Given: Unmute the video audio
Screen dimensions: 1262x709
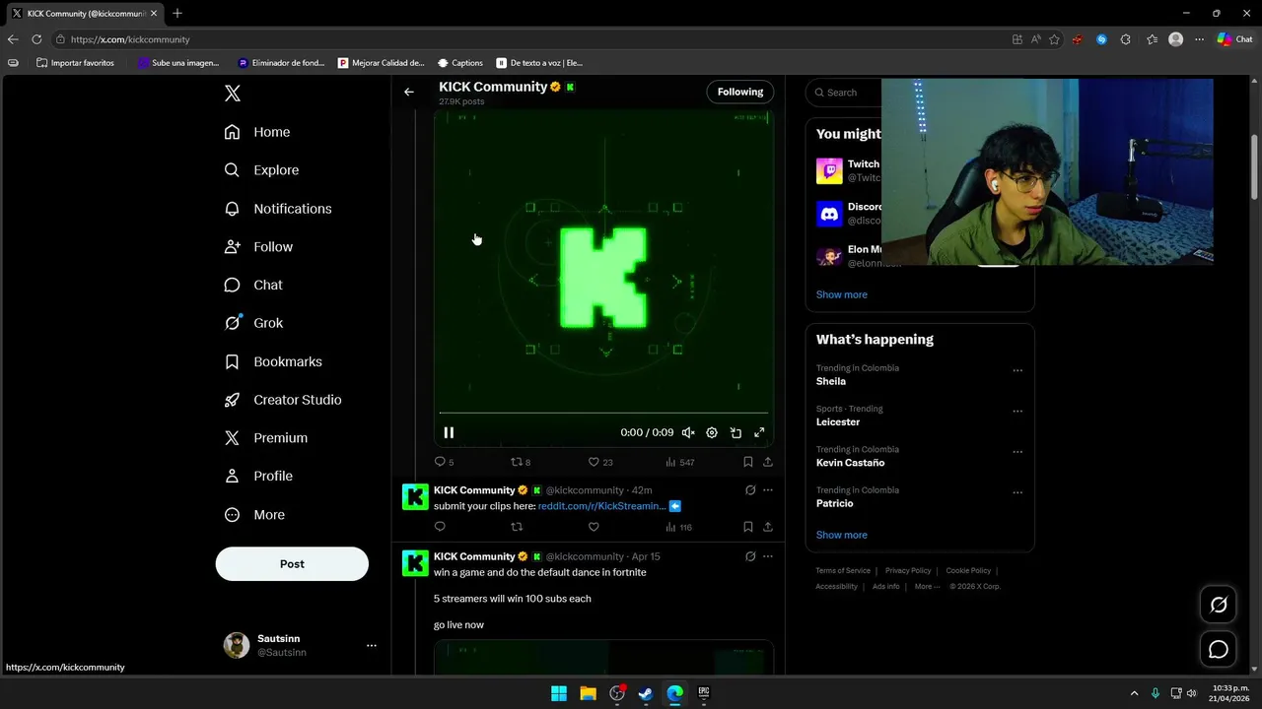Looking at the screenshot, I should click(688, 432).
